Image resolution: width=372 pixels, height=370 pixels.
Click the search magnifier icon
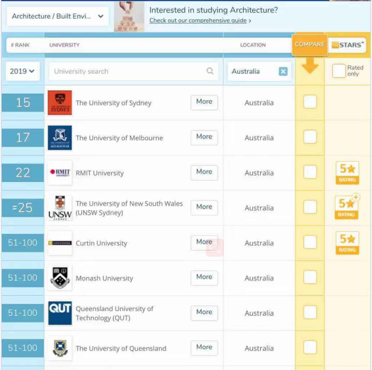coord(210,71)
